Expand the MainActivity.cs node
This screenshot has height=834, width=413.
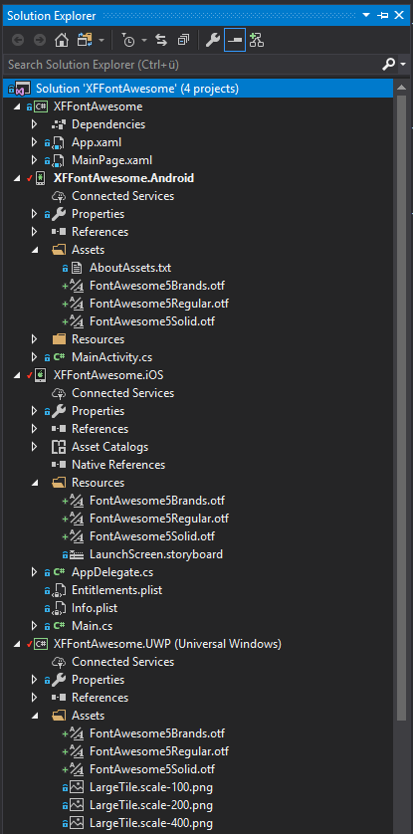pyautogui.click(x=35, y=357)
